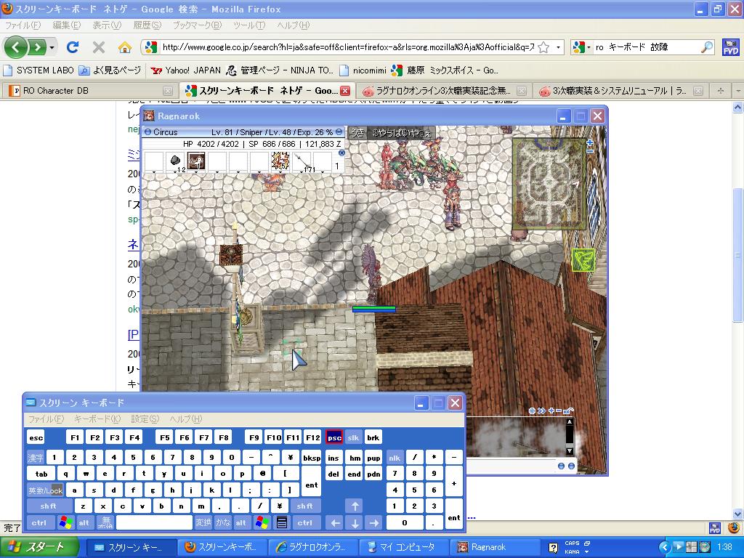
Task: Click the F12 key on screen keyboard
Action: click(312, 437)
